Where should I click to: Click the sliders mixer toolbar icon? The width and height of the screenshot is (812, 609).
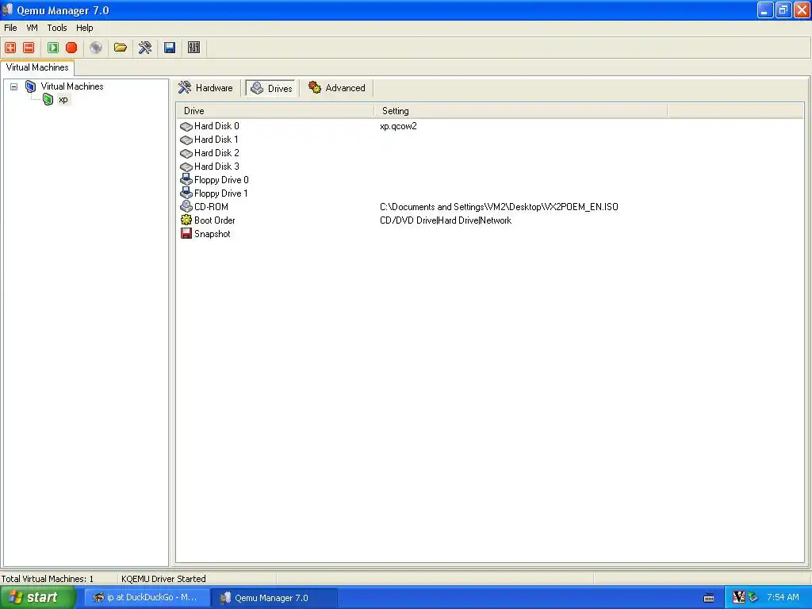pyautogui.click(x=193, y=48)
